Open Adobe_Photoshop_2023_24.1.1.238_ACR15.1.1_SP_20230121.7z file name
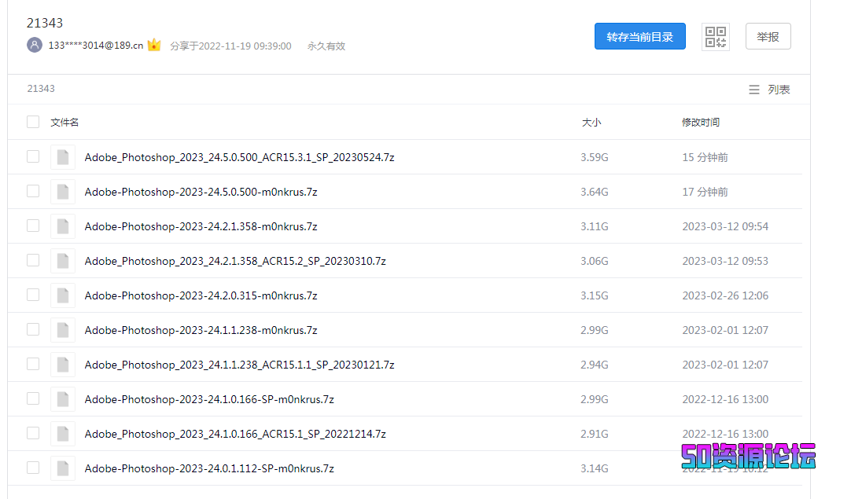851x499 pixels. (239, 365)
